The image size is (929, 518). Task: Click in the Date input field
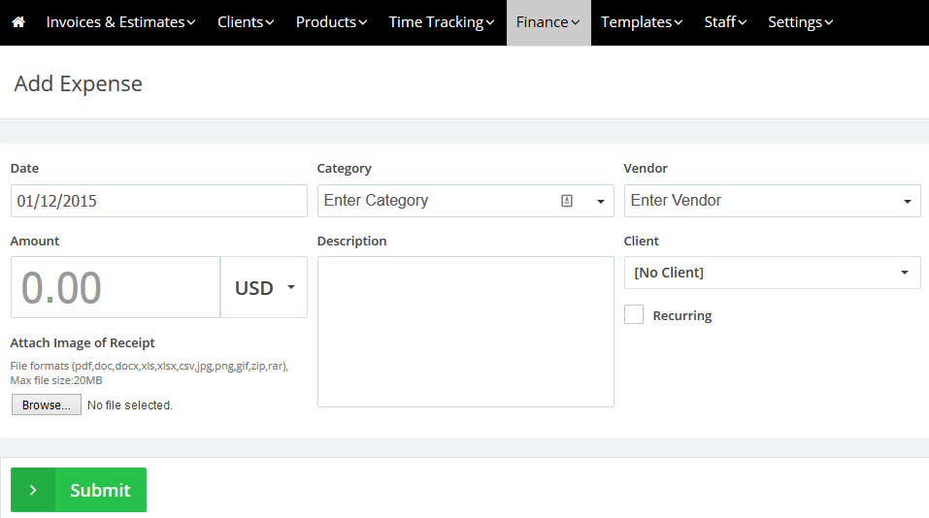(x=158, y=201)
